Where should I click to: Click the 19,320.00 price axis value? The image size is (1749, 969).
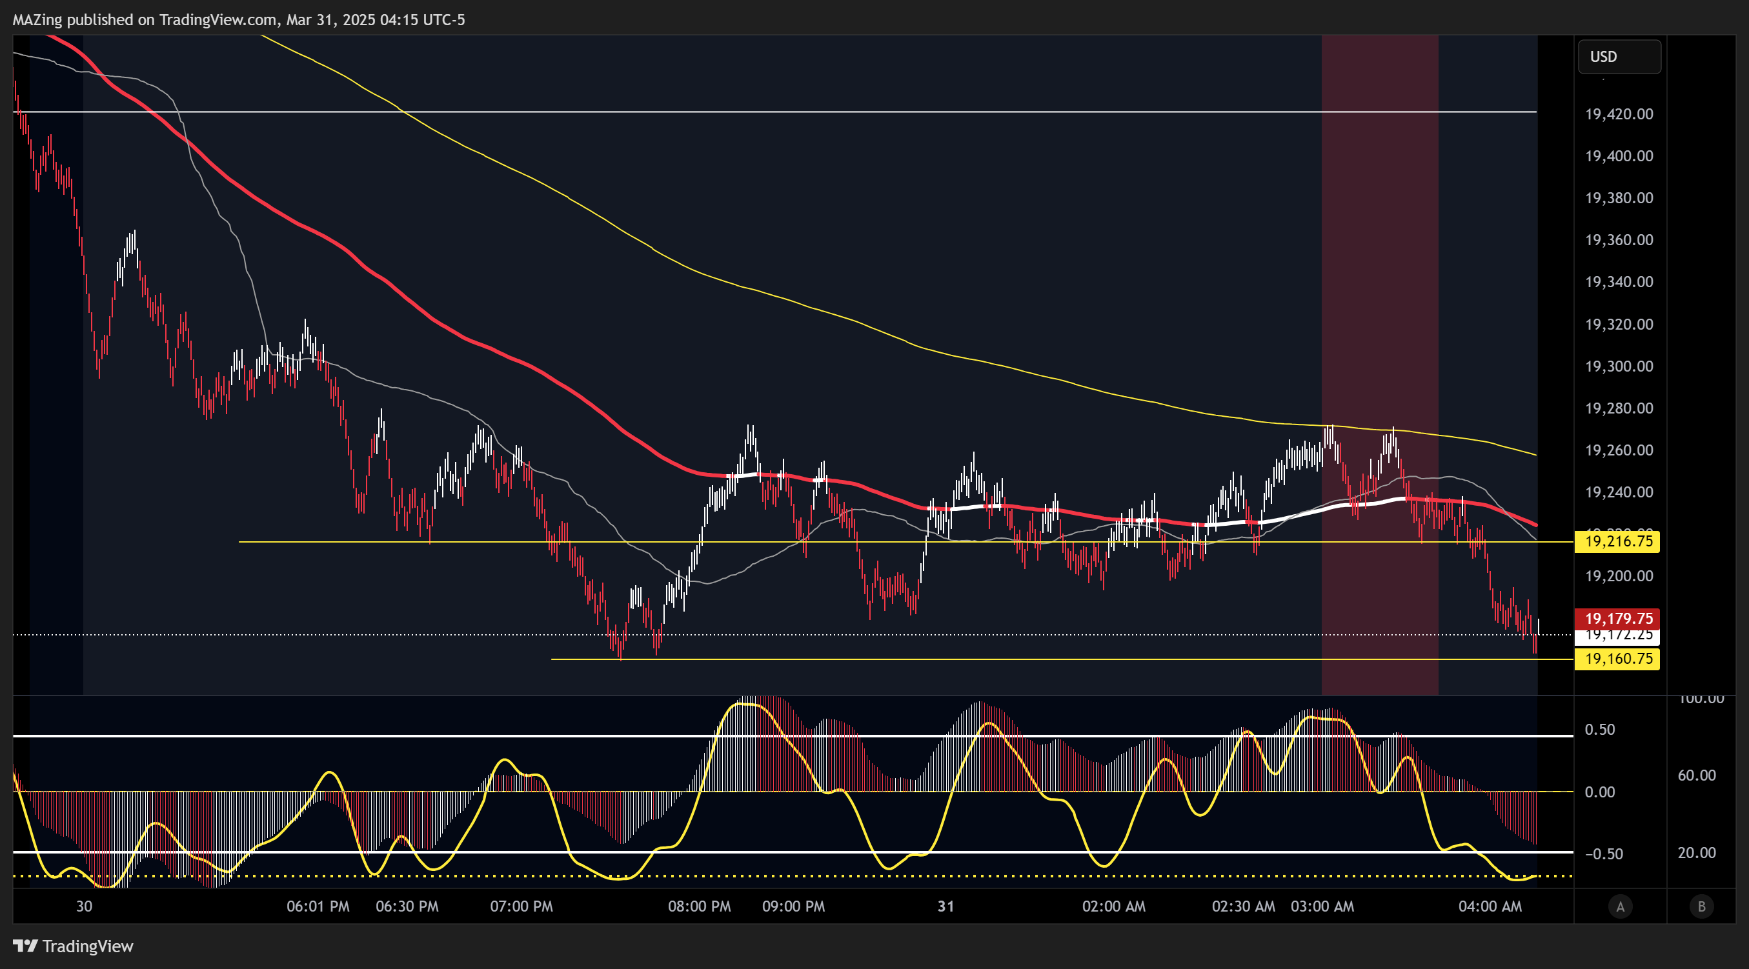click(x=1619, y=325)
